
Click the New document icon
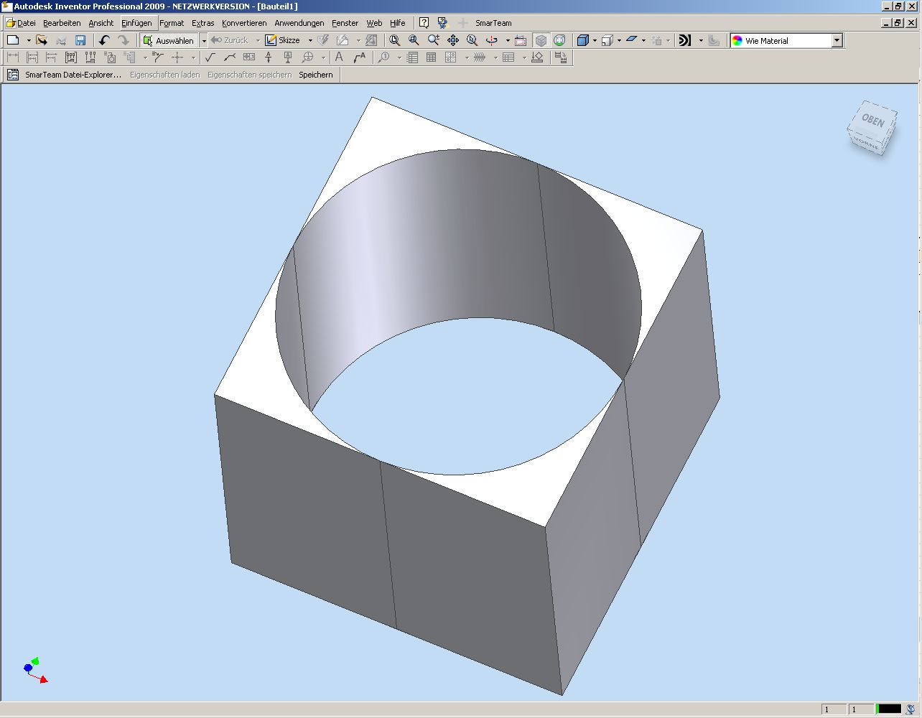13,41
